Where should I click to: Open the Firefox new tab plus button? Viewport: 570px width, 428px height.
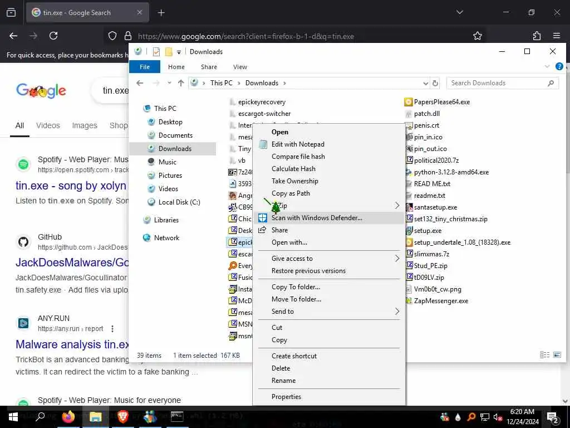pyautogui.click(x=161, y=13)
